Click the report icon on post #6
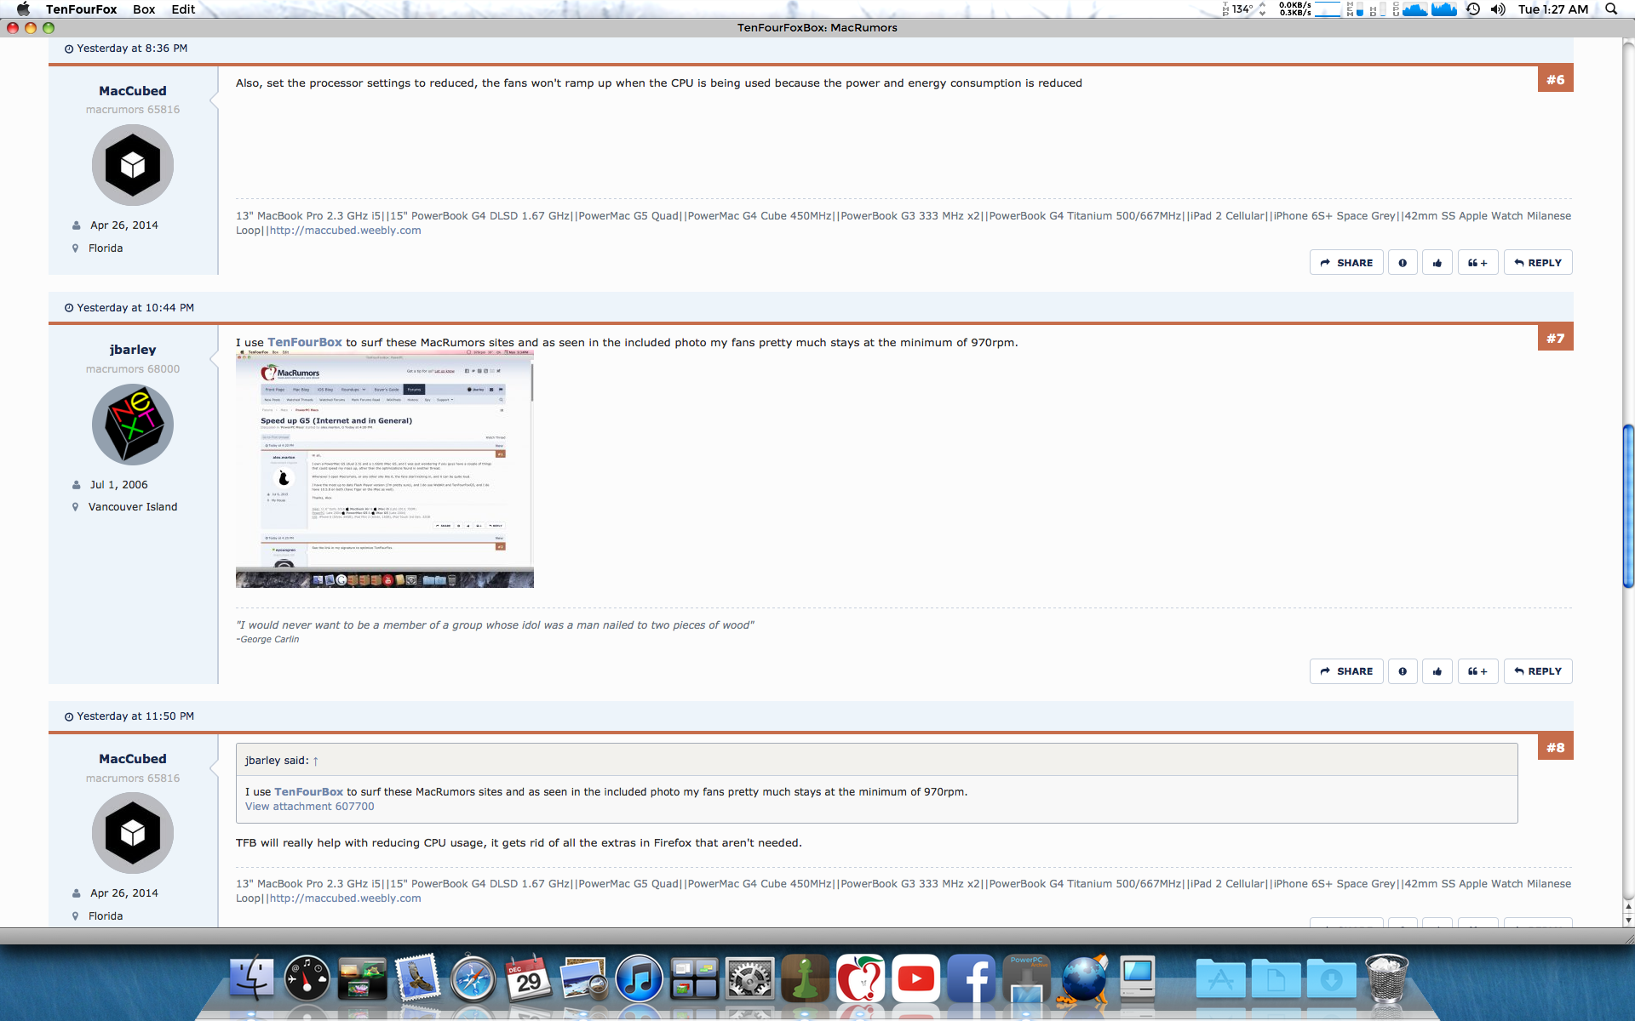The width and height of the screenshot is (1635, 1021). point(1402,263)
